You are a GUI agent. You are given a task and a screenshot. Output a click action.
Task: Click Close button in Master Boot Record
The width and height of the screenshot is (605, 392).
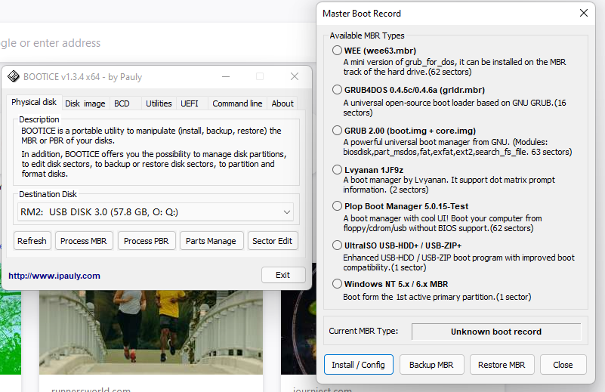[x=563, y=365]
